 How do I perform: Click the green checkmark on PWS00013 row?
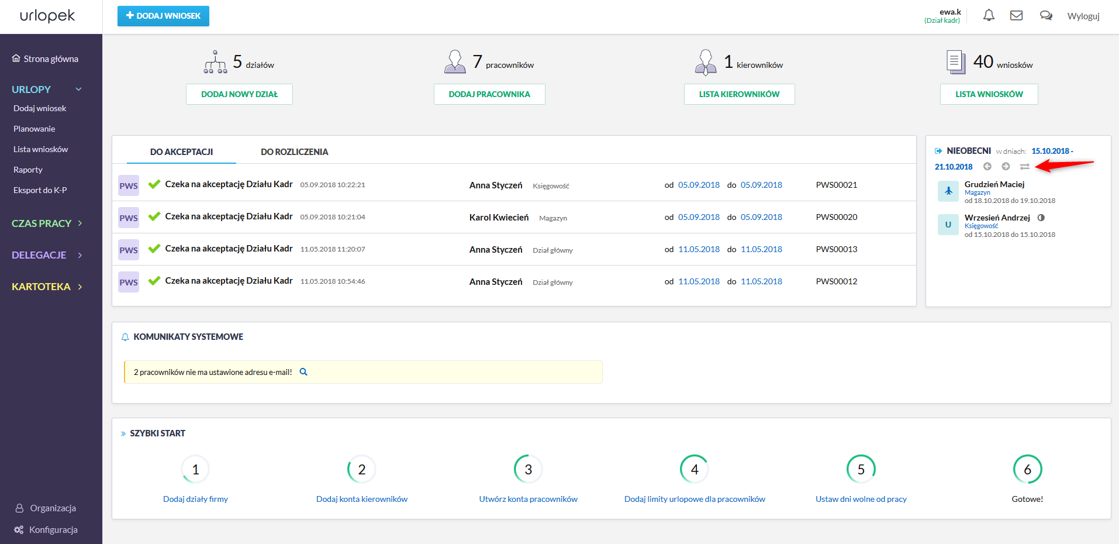pos(154,249)
